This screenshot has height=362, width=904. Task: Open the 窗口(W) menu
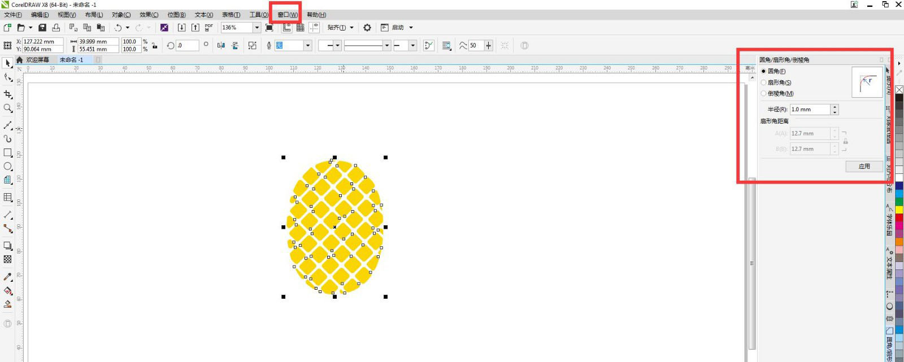point(287,15)
